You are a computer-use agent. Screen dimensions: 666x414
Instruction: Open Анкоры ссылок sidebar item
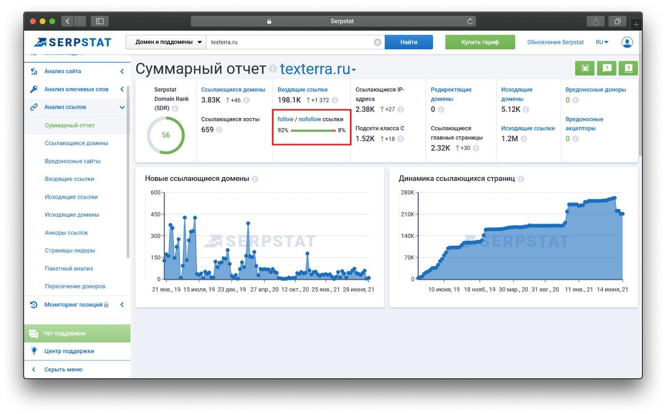point(66,233)
